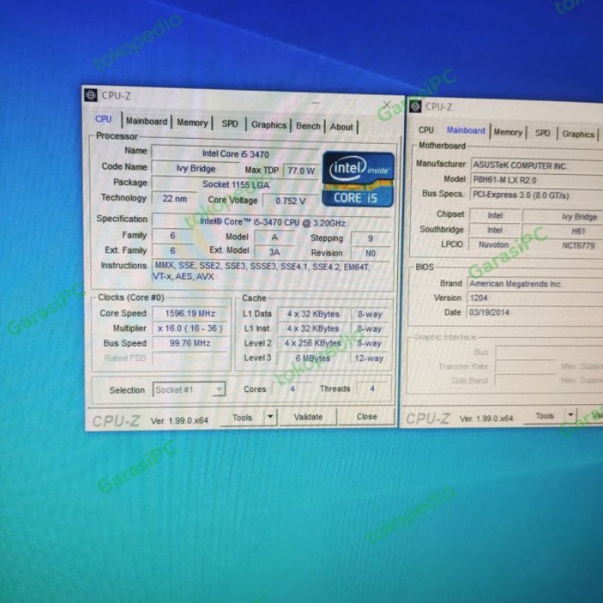Click the Intel Core i5 logo badge
The image size is (603, 603).
358,179
